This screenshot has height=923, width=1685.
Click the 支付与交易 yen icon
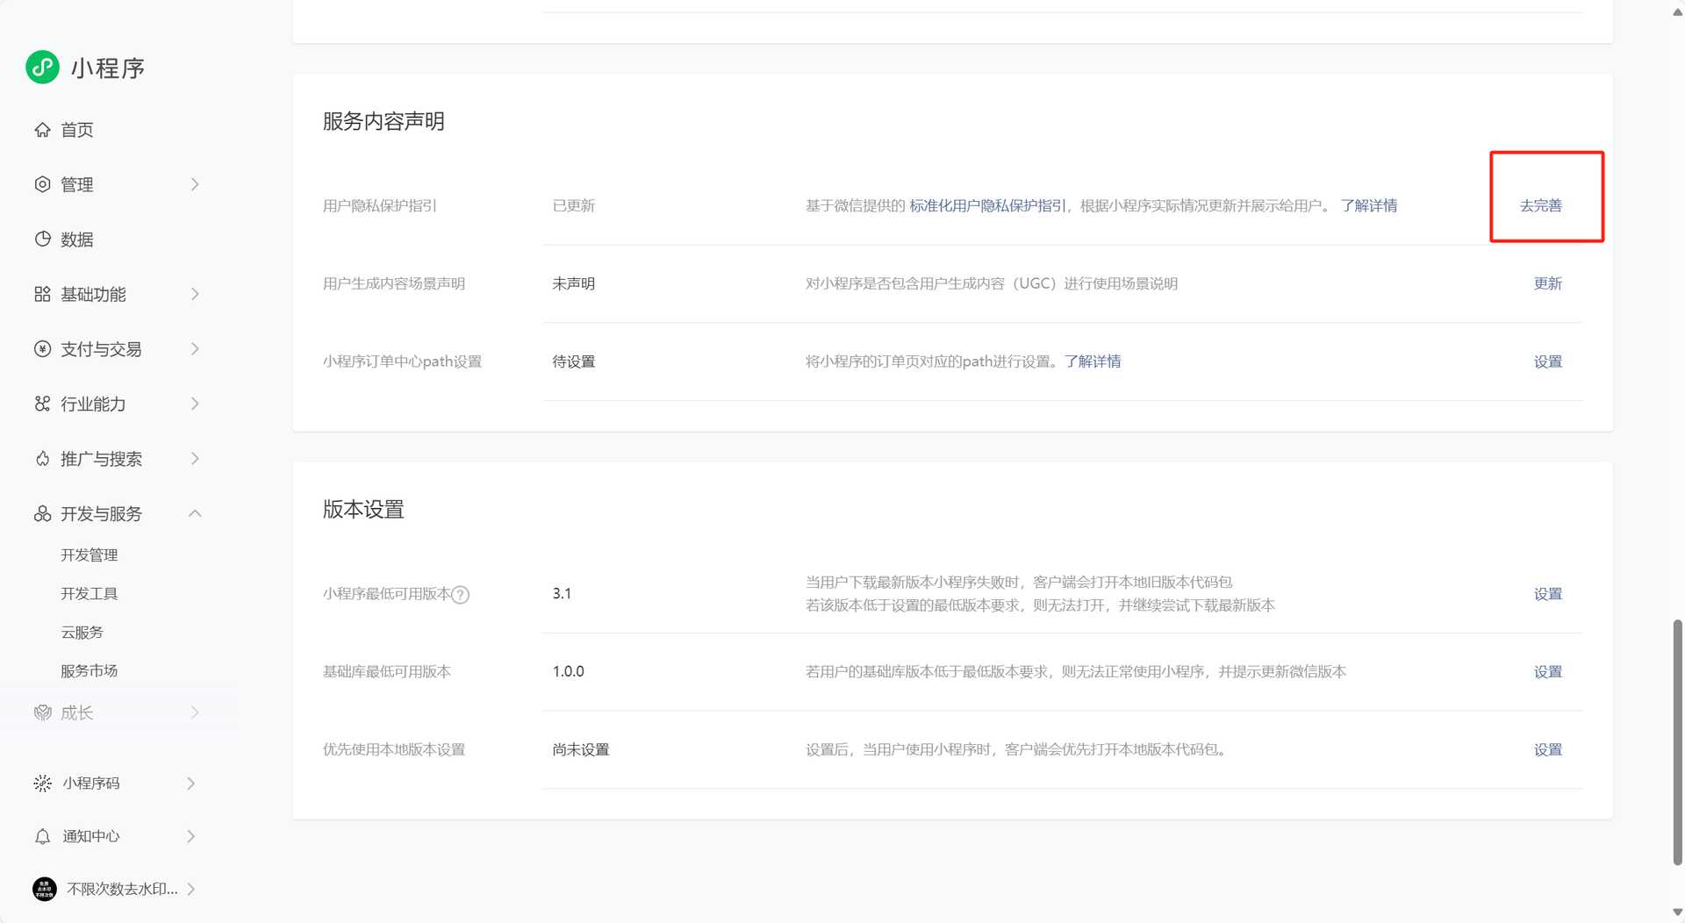pos(42,349)
